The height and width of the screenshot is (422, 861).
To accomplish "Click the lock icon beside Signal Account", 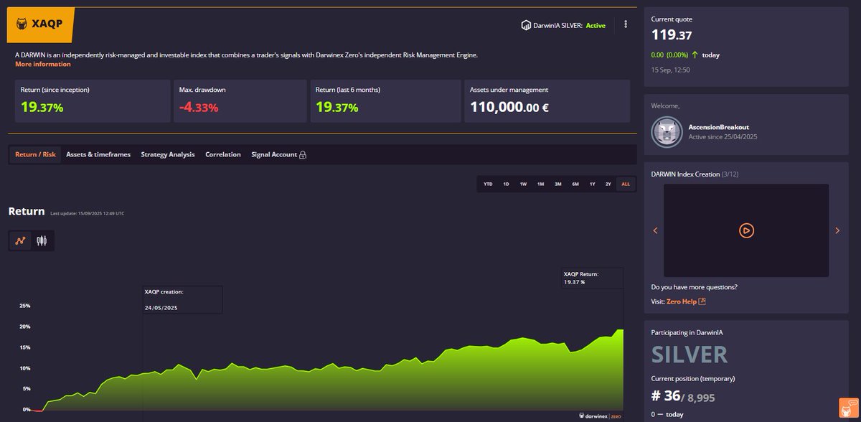I will [x=304, y=154].
